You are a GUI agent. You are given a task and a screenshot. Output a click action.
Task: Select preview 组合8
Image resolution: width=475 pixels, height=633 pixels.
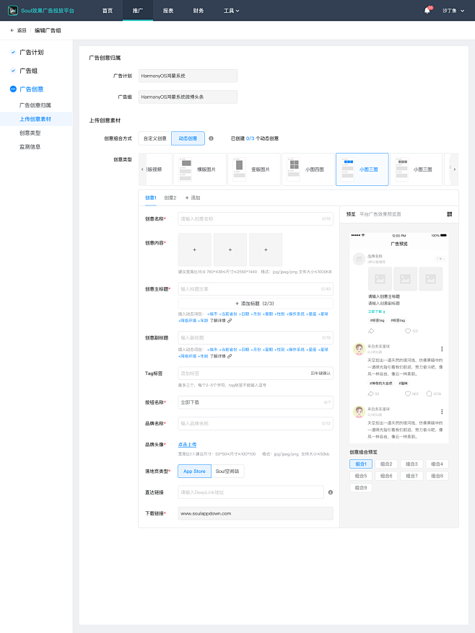437,476
